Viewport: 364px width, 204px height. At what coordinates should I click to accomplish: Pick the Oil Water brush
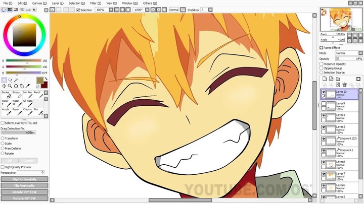coord(28,103)
